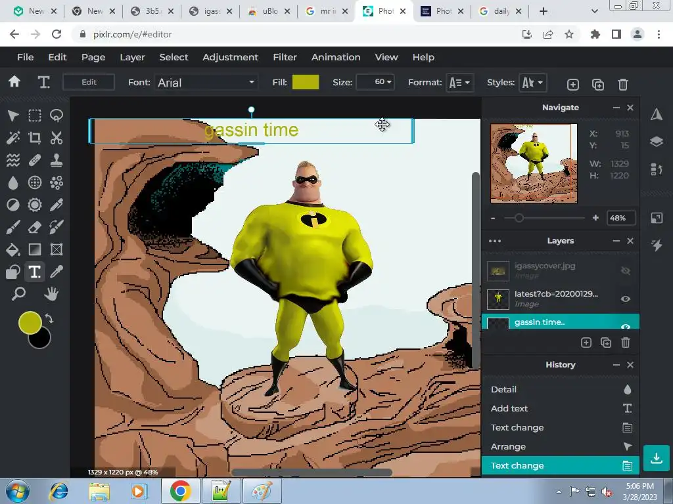
Task: Open the Format alignment dropdown
Action: point(459,82)
